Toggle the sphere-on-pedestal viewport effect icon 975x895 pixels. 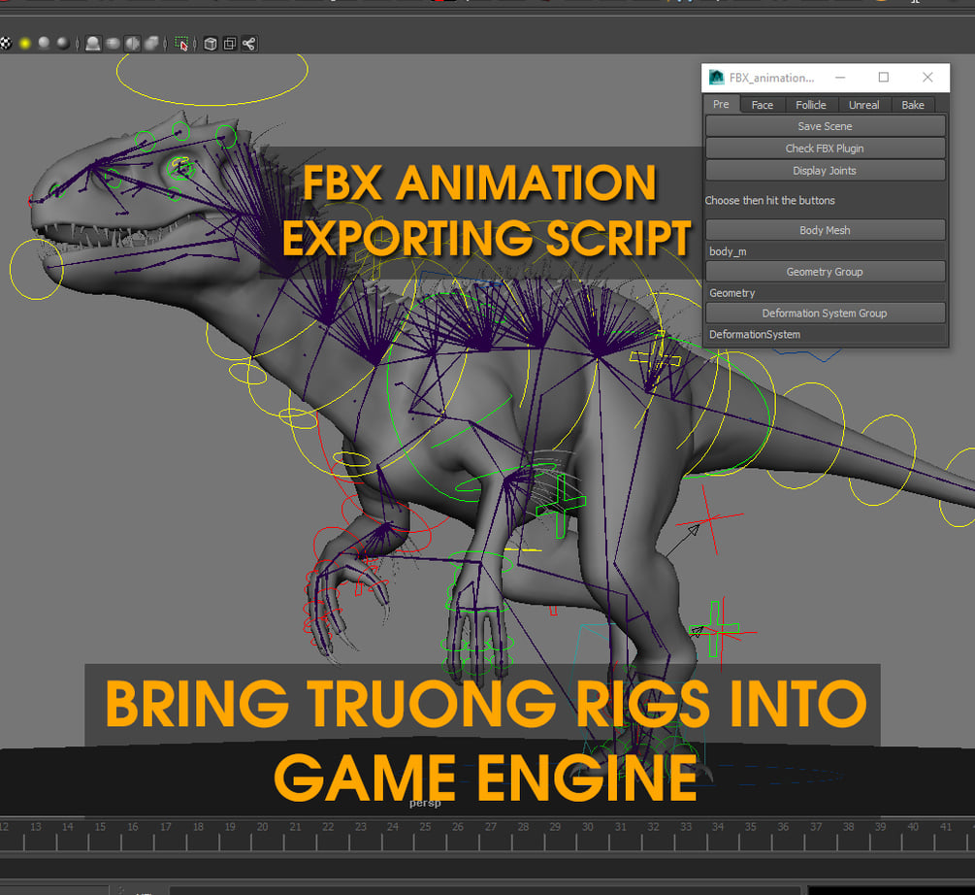[x=93, y=44]
